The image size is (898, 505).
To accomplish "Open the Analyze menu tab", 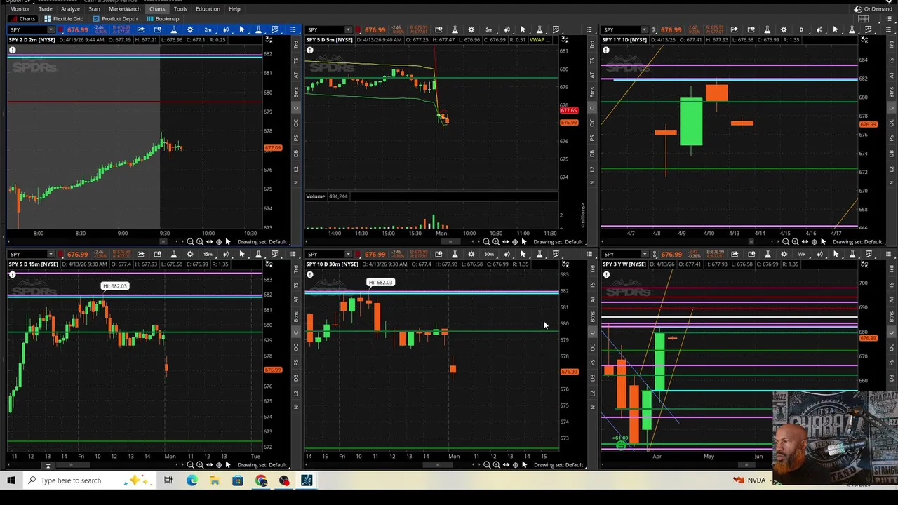I will [x=70, y=9].
